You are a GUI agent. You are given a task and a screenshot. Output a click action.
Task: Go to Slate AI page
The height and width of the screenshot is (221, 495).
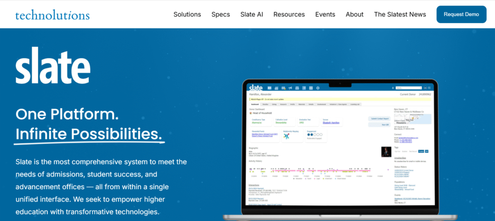(251, 15)
